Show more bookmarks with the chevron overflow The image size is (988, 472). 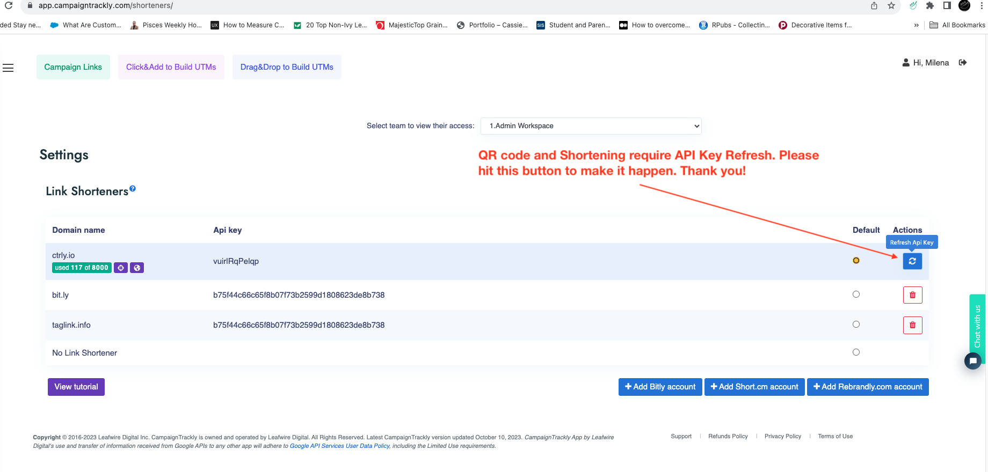click(x=916, y=25)
